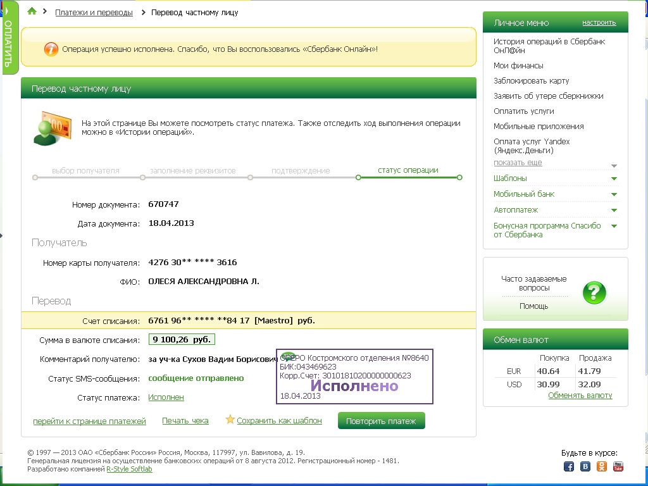The image size is (648, 486).
Task: Expand the Мобильный банк section arrow
Action: click(x=614, y=194)
